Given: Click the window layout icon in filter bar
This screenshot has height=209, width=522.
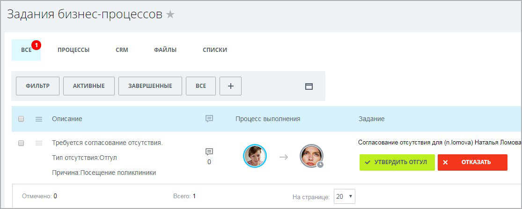Looking at the screenshot, I should click(x=309, y=86).
